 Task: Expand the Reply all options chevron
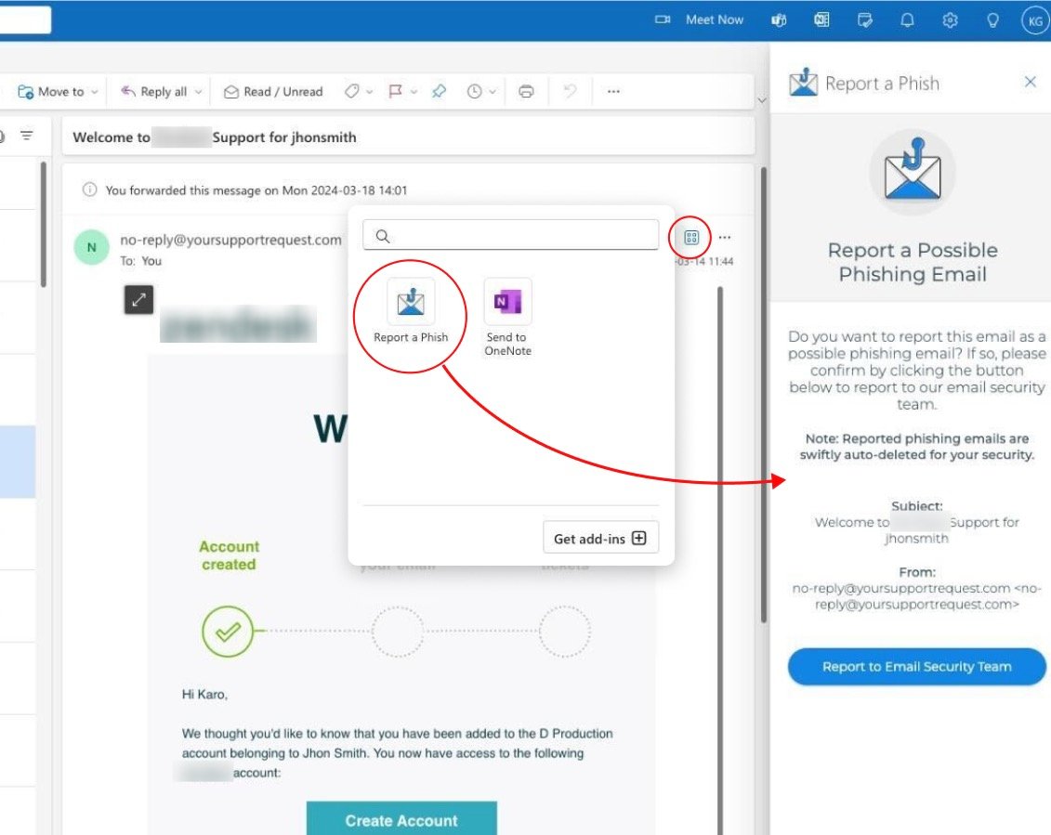point(198,91)
